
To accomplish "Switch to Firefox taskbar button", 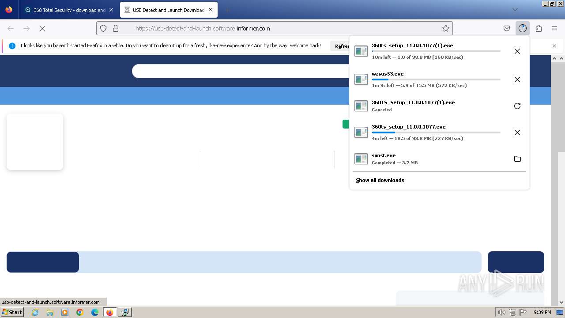I will pos(110,312).
